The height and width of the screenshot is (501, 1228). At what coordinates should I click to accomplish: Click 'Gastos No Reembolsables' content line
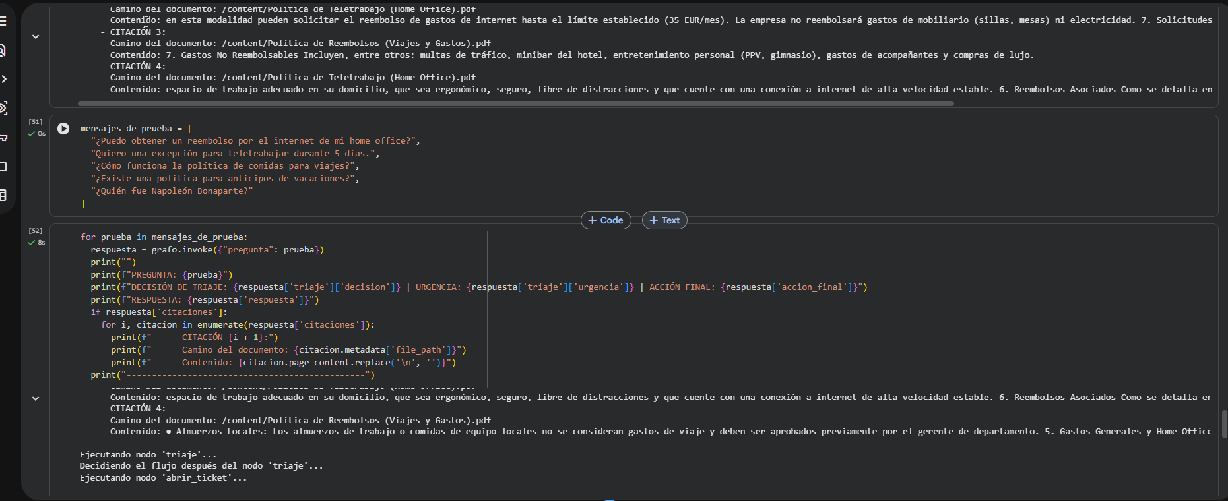click(x=572, y=55)
